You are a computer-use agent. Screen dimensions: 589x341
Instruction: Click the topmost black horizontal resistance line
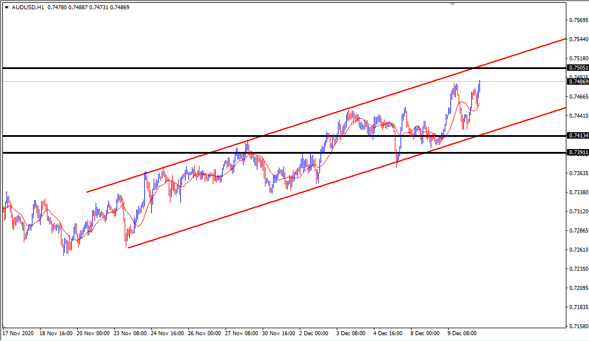click(232, 68)
